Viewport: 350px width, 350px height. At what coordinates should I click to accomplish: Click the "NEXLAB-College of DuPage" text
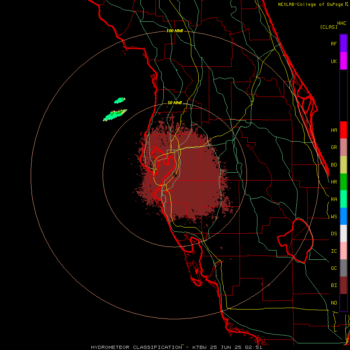tap(311, 4)
